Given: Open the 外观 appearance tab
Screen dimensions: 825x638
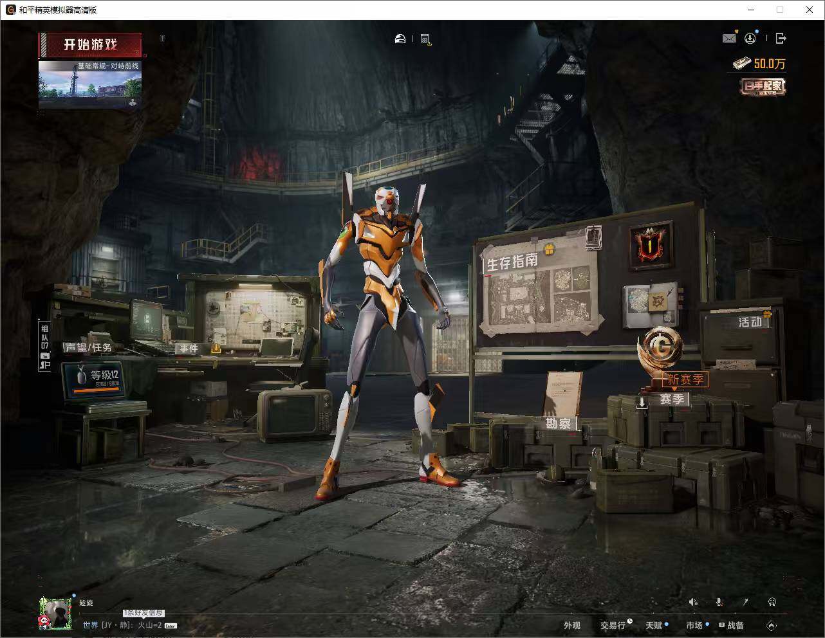Looking at the screenshot, I should [572, 625].
